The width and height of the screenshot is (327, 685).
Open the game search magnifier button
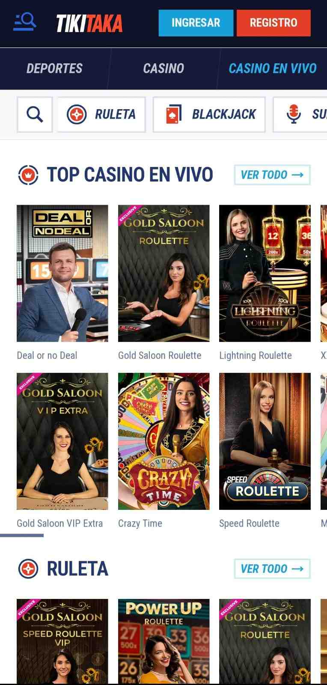[35, 114]
